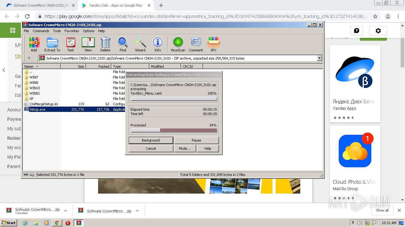This screenshot has height=227, width=405.
Task: Pause the extraction
Action: point(196,140)
